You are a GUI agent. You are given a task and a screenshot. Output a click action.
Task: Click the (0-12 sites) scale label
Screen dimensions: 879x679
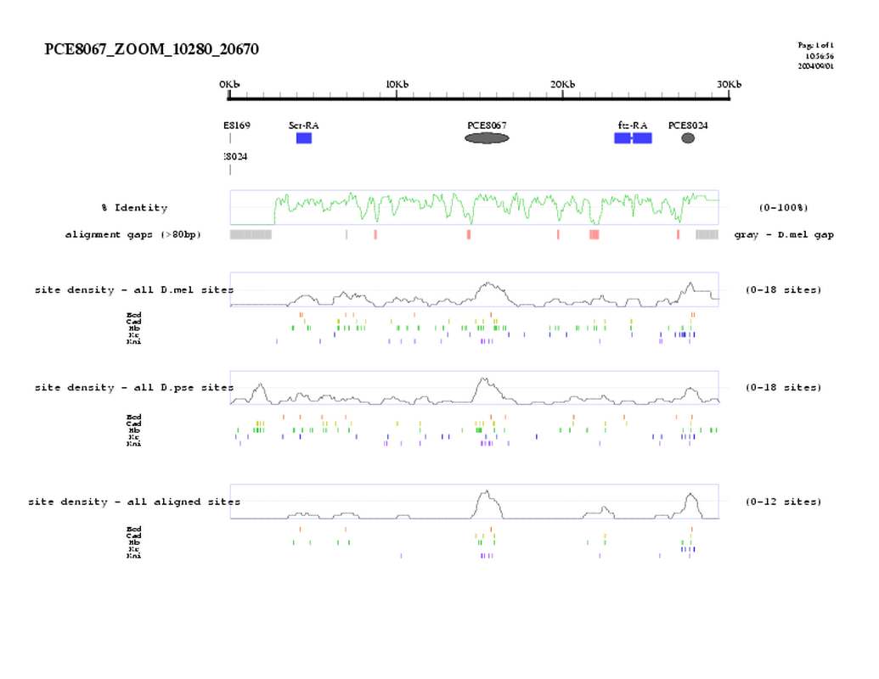783,502
